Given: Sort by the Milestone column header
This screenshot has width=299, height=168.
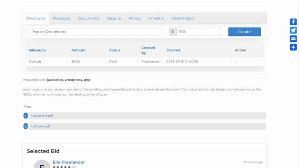Looking at the screenshot, I should 37,50.
